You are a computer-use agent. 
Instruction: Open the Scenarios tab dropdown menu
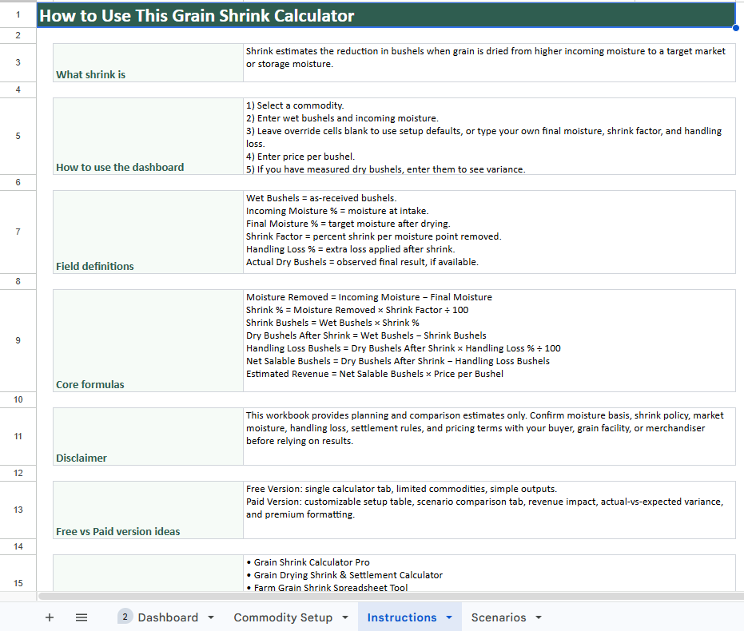click(539, 617)
